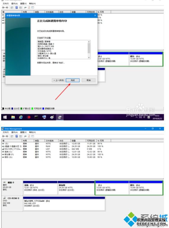169x228 pixels.
Task: Click the blue Help icon in toolbar behind wizard
Action: coord(17,7)
